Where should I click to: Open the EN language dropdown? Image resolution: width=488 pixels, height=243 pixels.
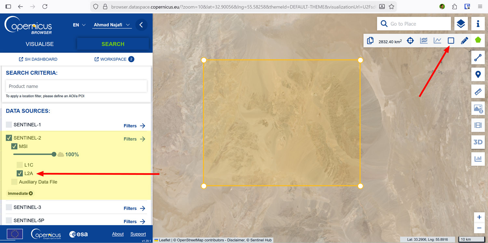click(x=79, y=25)
